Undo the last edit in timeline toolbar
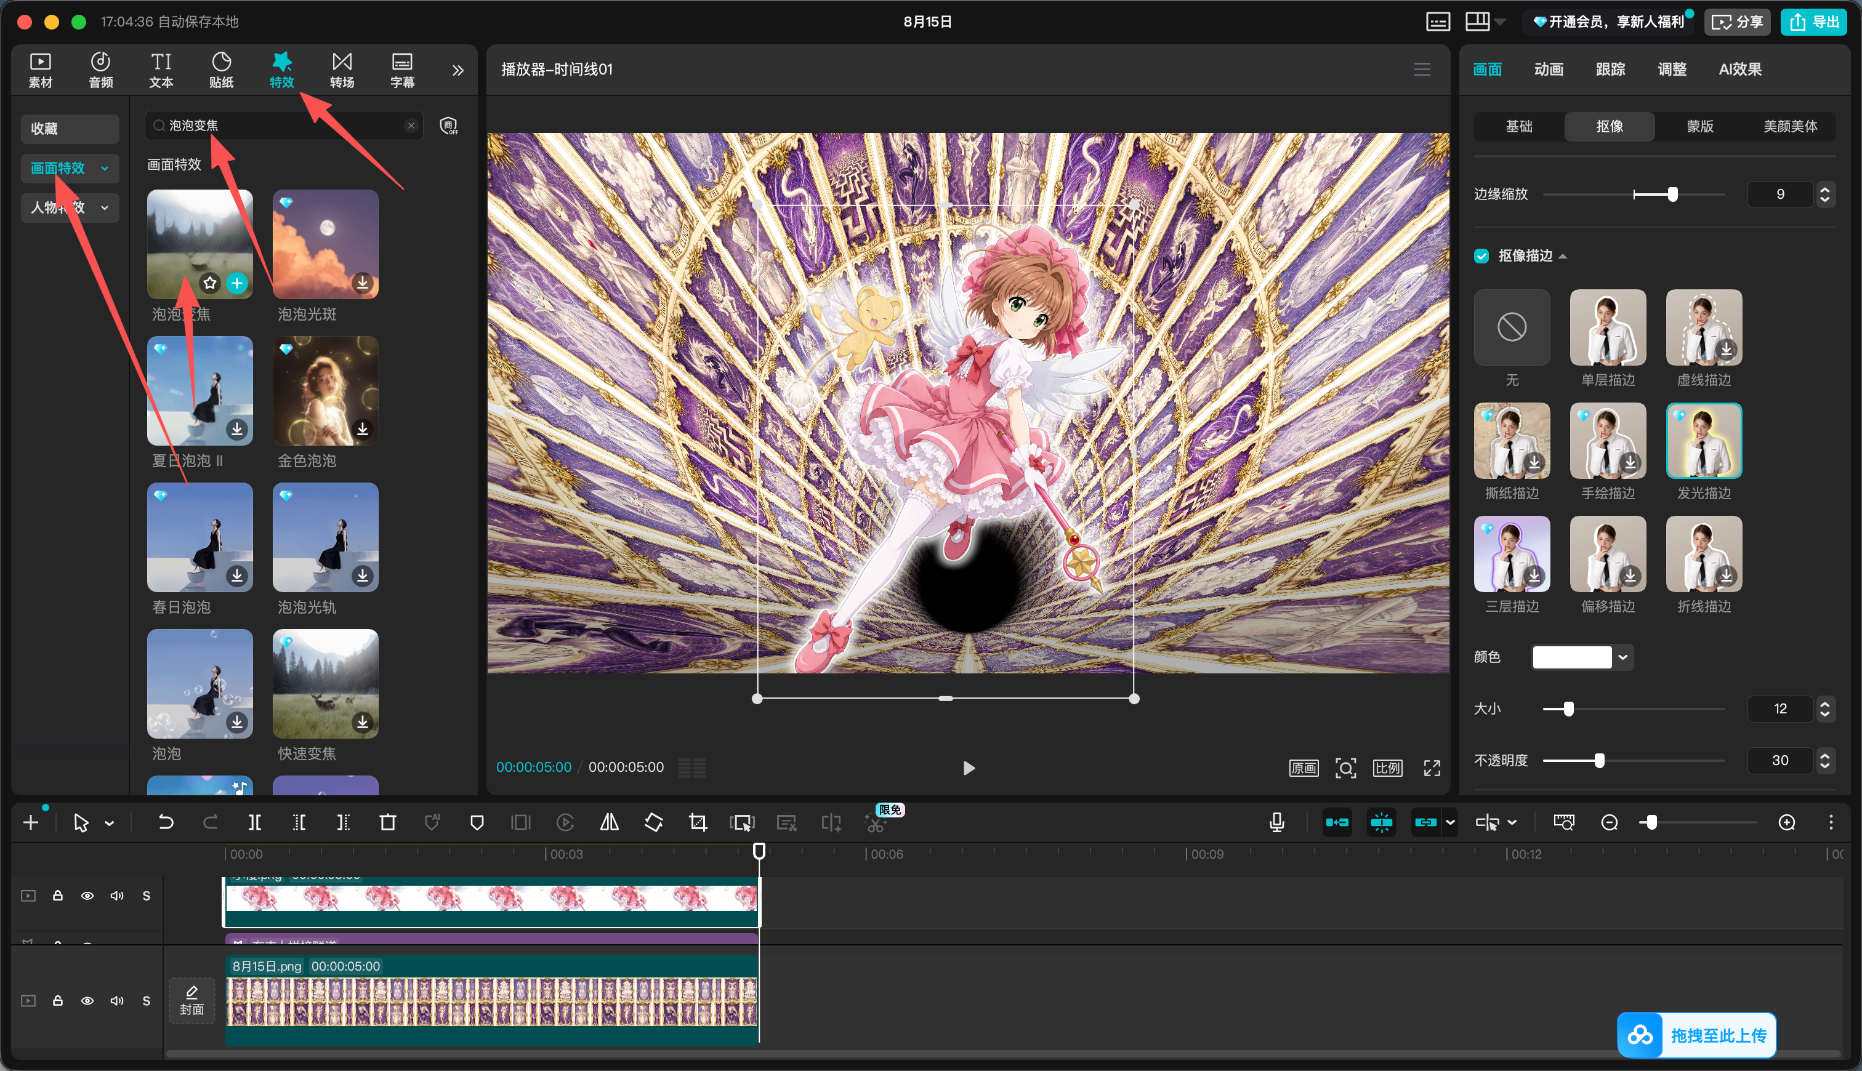 166,822
